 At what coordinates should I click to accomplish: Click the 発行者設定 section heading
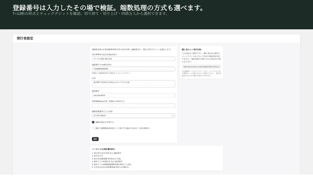[25, 38]
